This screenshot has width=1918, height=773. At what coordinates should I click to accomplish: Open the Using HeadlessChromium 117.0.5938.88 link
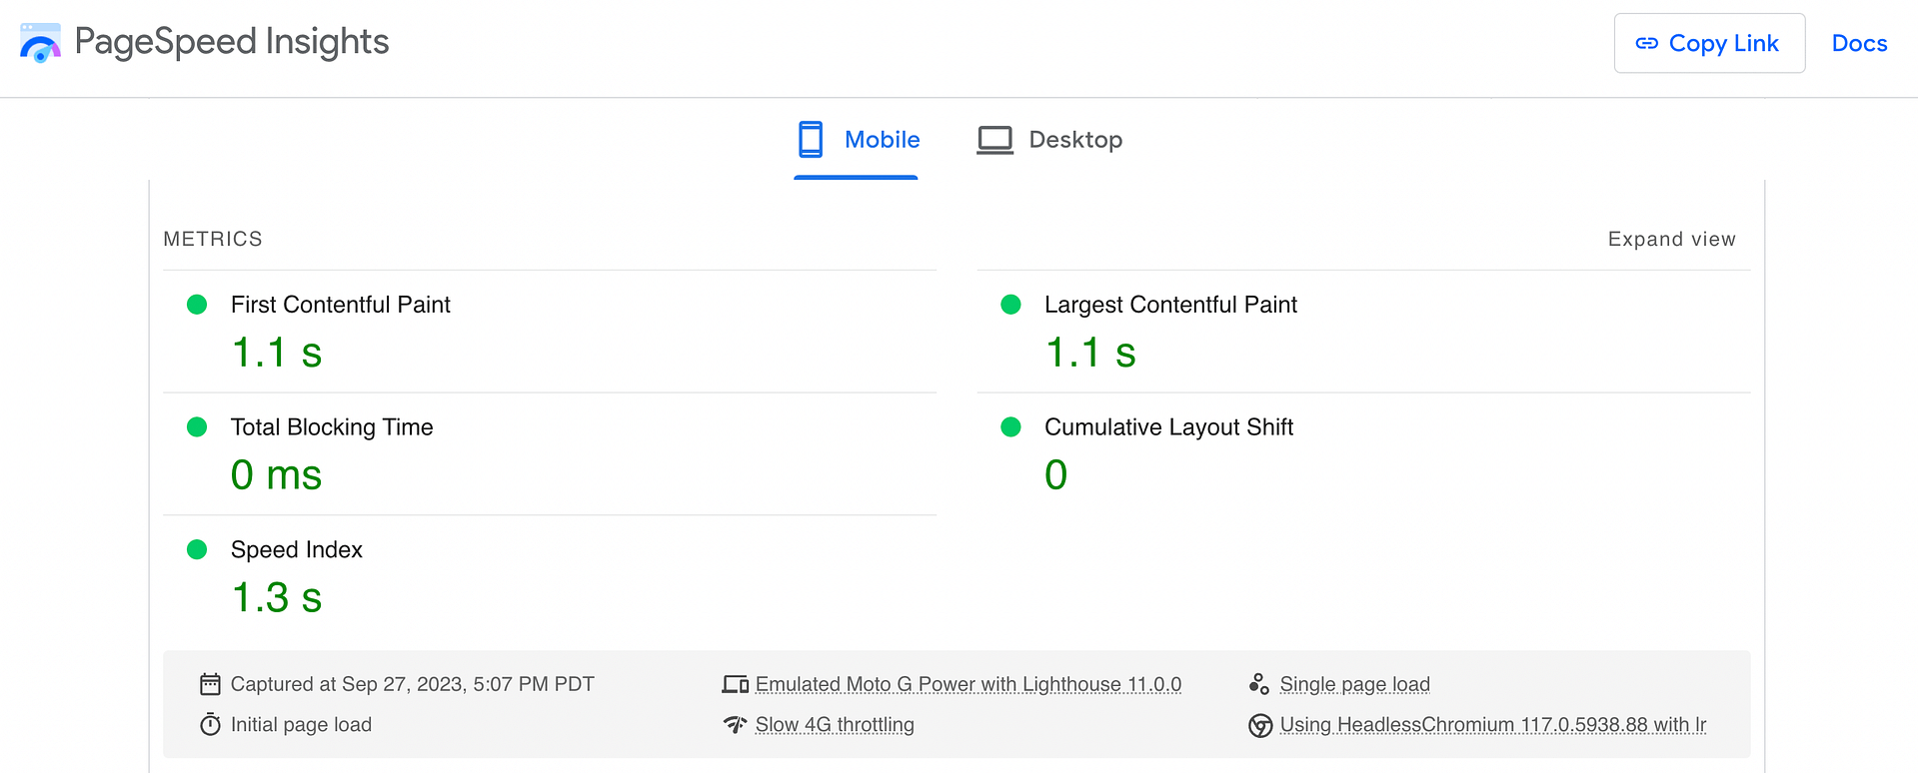coord(1493,725)
